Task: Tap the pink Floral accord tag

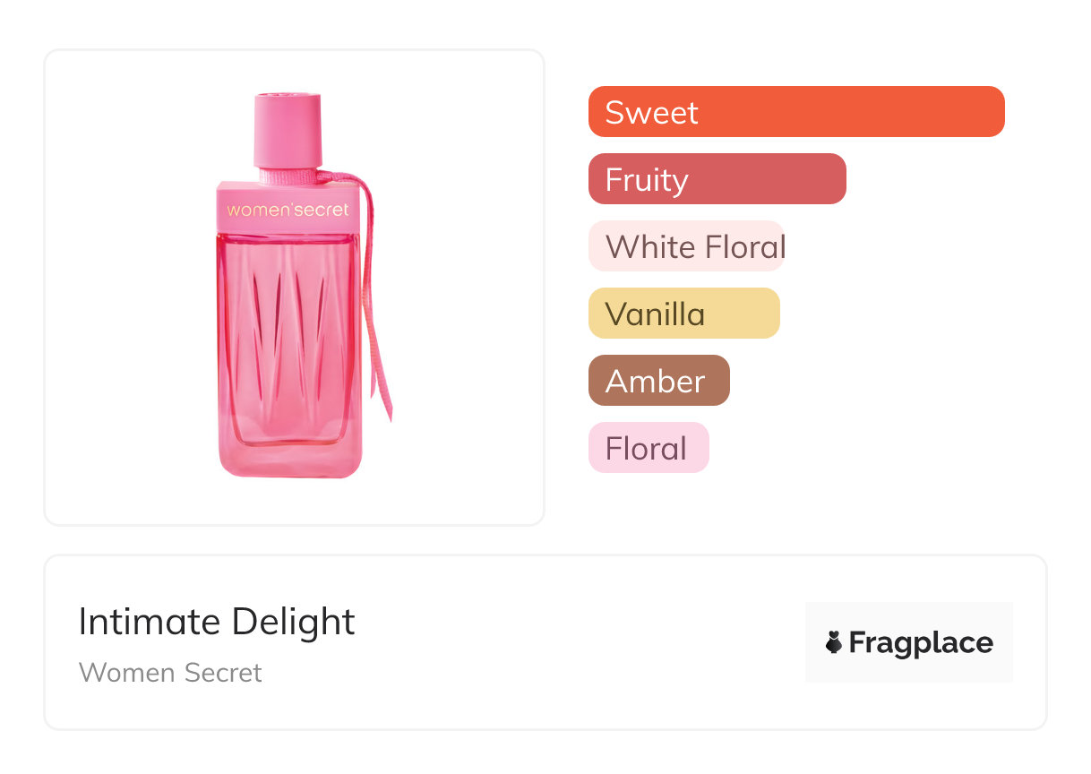Action: [x=648, y=448]
